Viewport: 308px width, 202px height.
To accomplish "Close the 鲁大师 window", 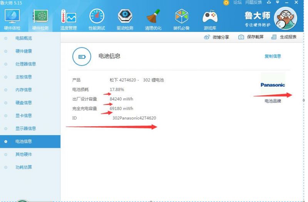I will point(296,2).
